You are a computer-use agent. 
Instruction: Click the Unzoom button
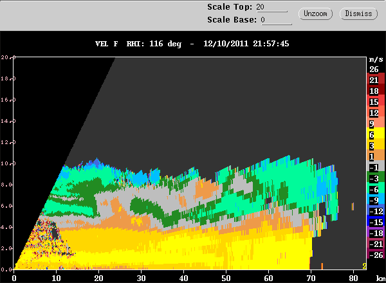[x=315, y=14]
